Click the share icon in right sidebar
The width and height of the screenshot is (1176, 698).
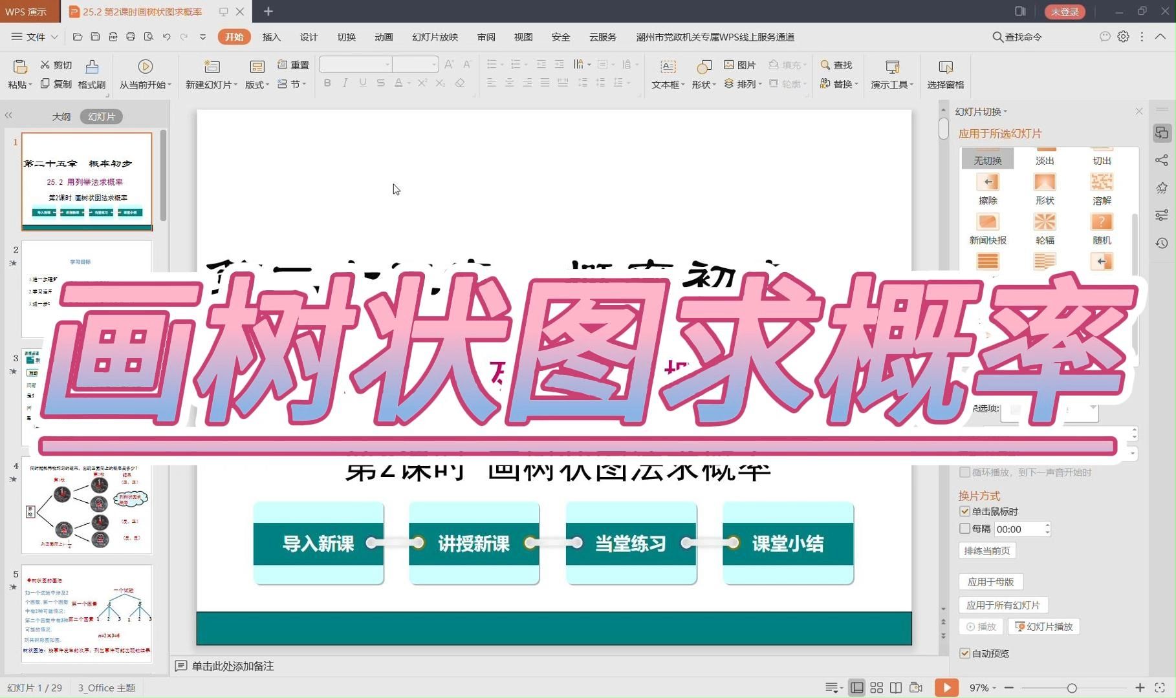point(1162,160)
